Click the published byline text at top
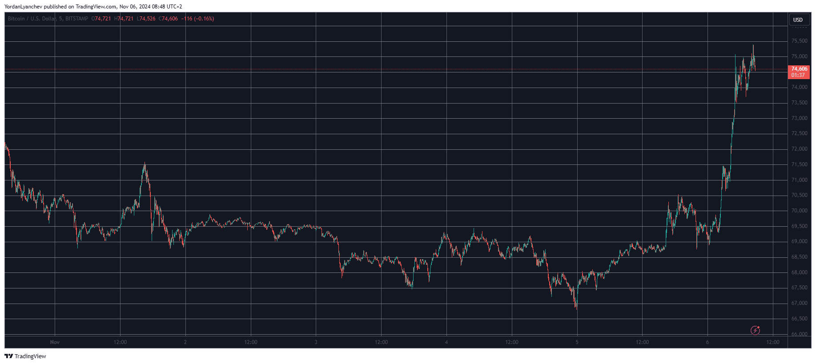Image resolution: width=816 pixels, height=364 pixels. tap(93, 7)
